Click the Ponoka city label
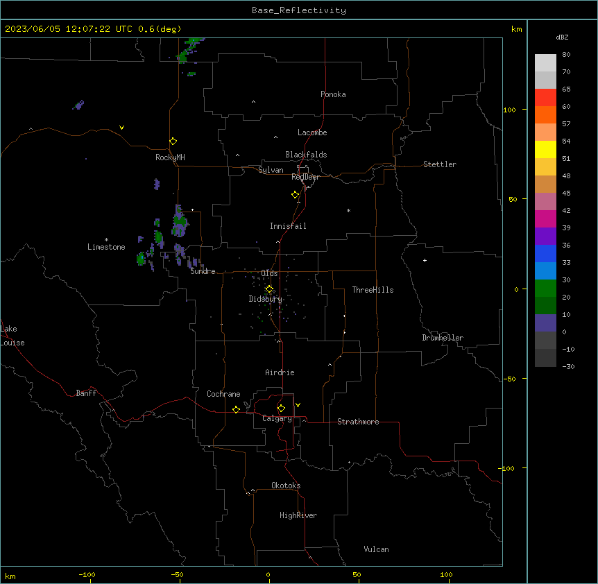Image resolution: width=598 pixels, height=584 pixels. (333, 94)
